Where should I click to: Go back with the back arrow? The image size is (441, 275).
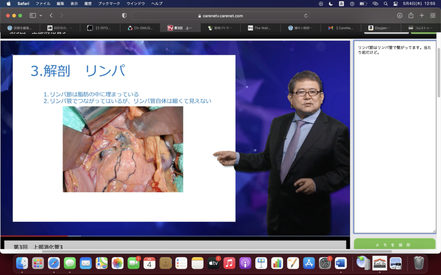tap(51, 15)
